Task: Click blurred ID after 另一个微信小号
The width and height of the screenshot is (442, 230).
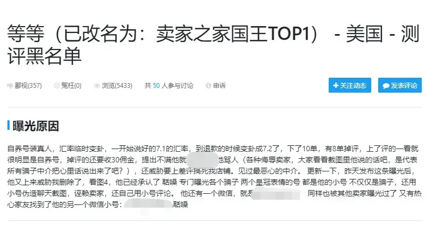Action: tap(148, 204)
